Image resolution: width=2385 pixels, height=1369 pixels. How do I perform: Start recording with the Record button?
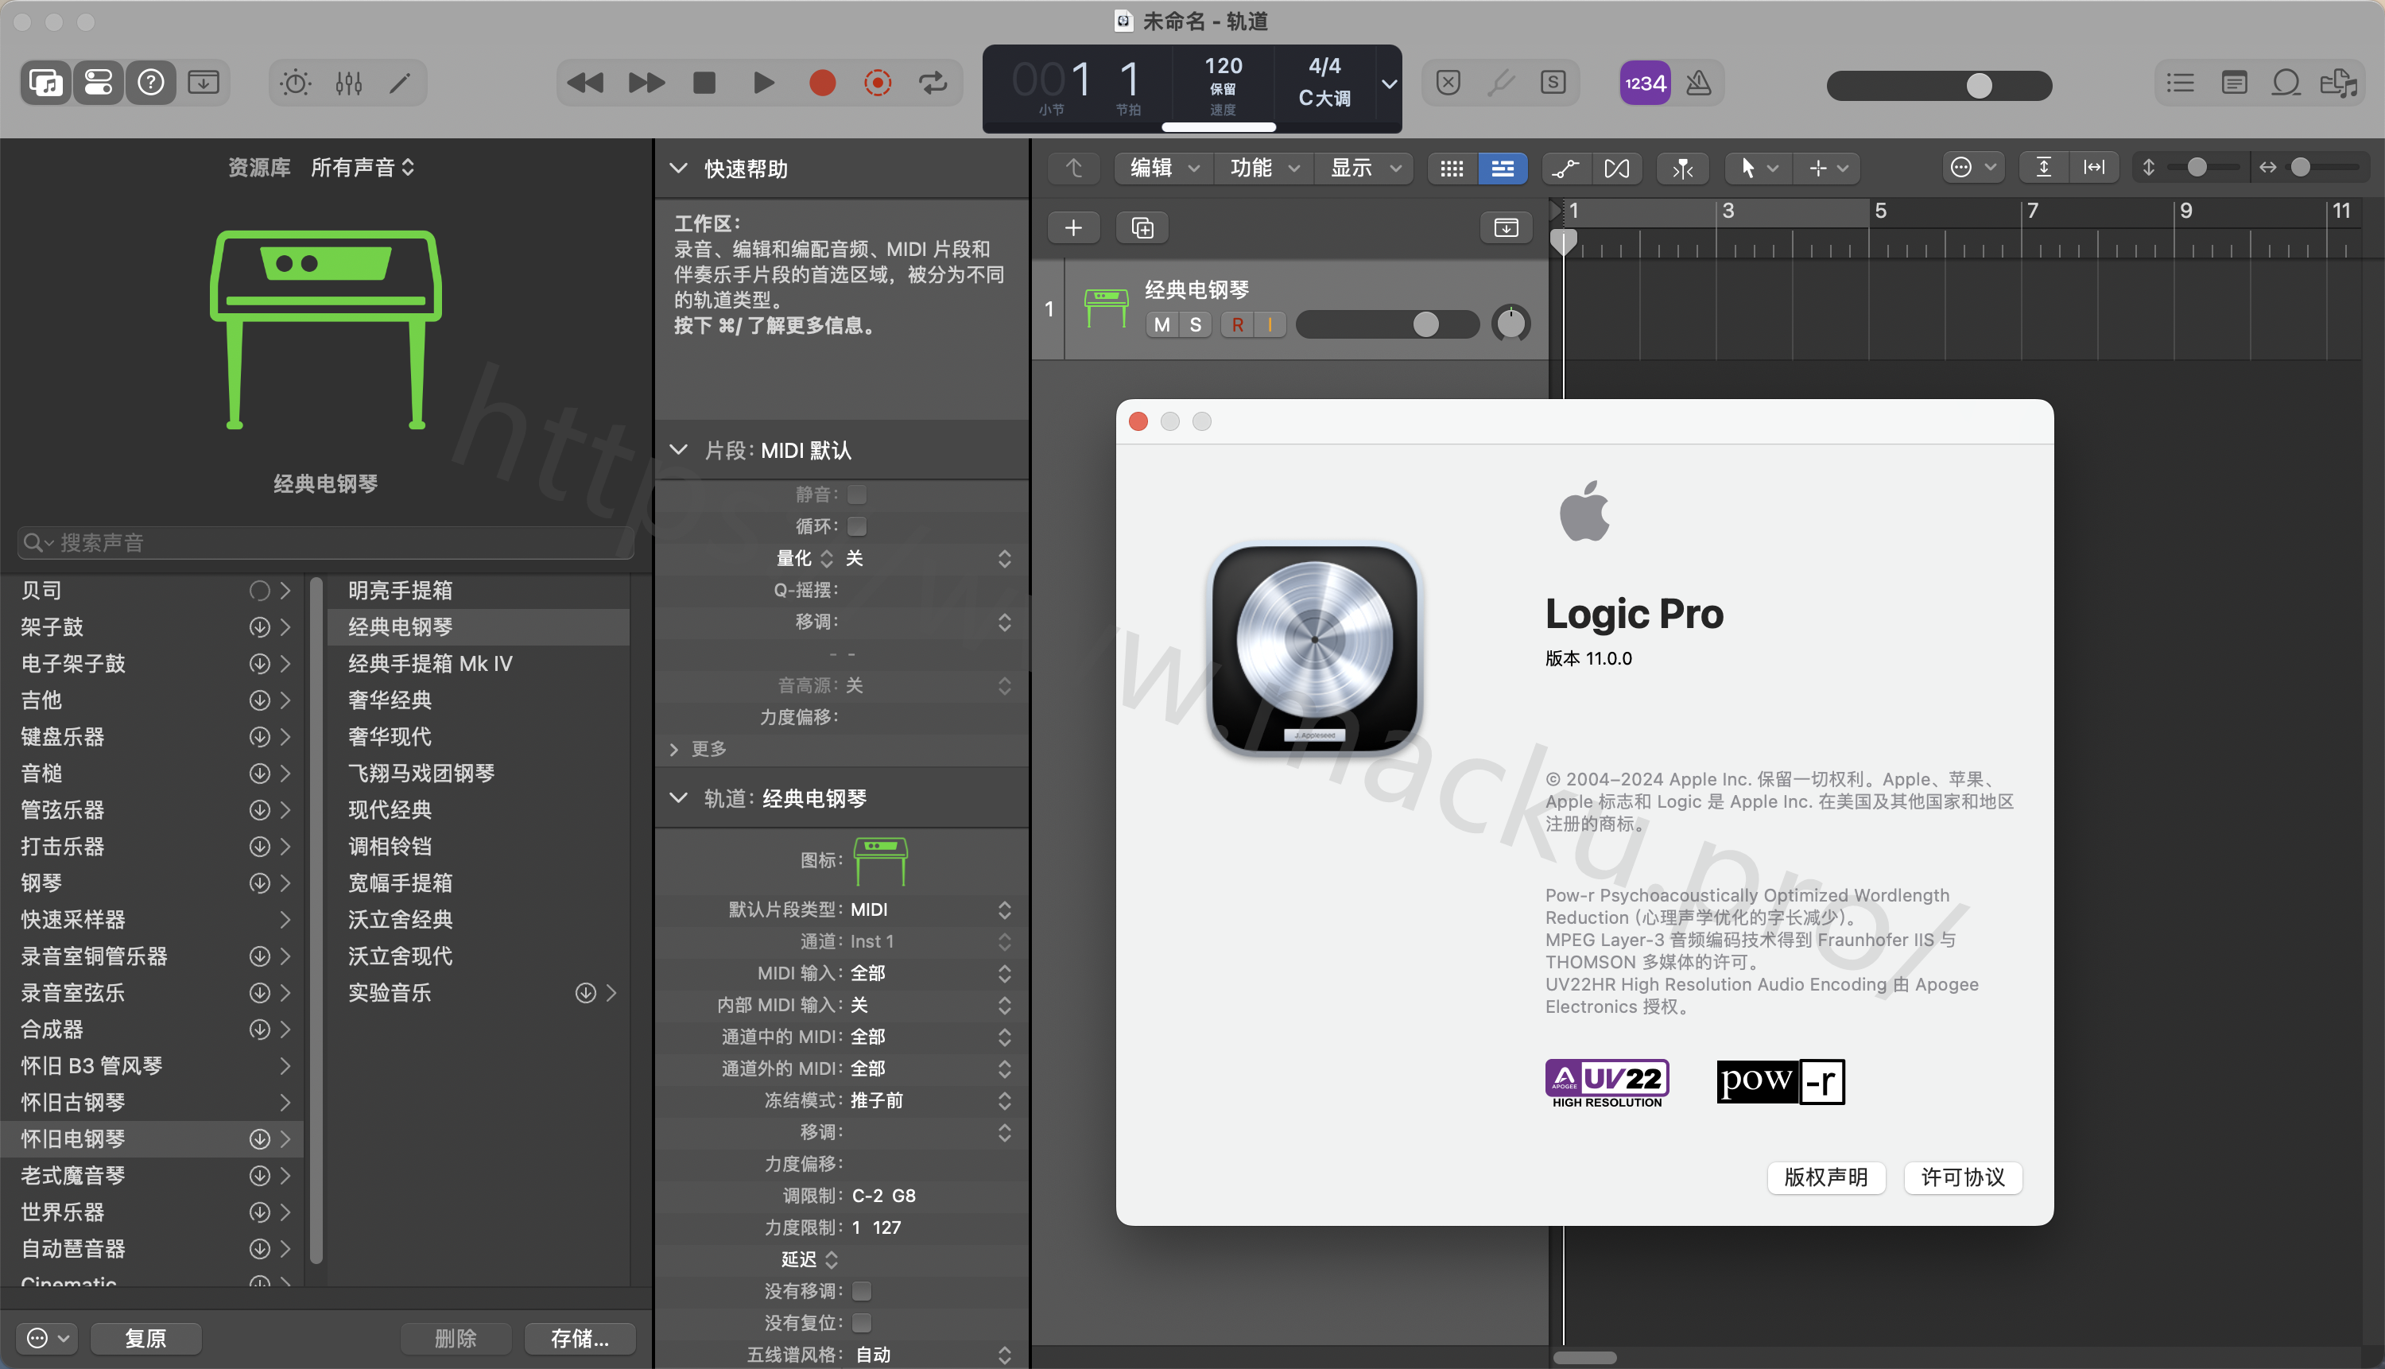click(x=823, y=83)
